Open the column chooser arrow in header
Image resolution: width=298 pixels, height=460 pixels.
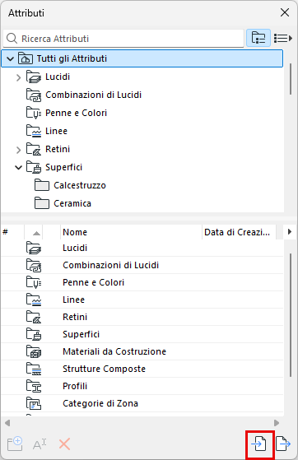[x=290, y=232]
